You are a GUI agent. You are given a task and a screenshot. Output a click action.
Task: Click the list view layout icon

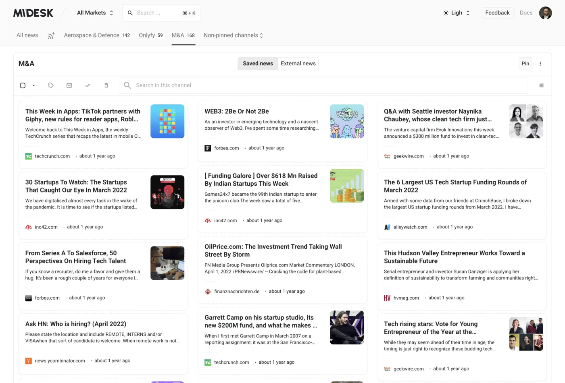pos(541,85)
